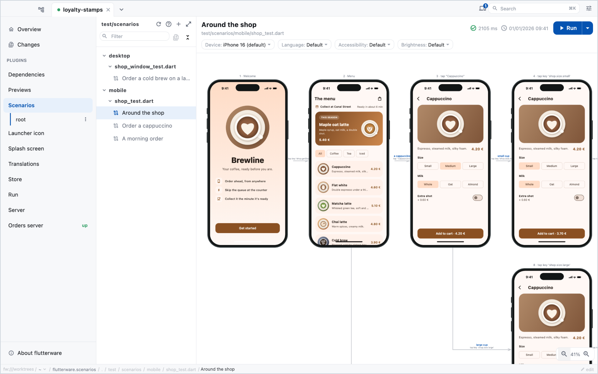Collapse the desktop folder in the tree
The height and width of the screenshot is (374, 598).
click(x=104, y=56)
